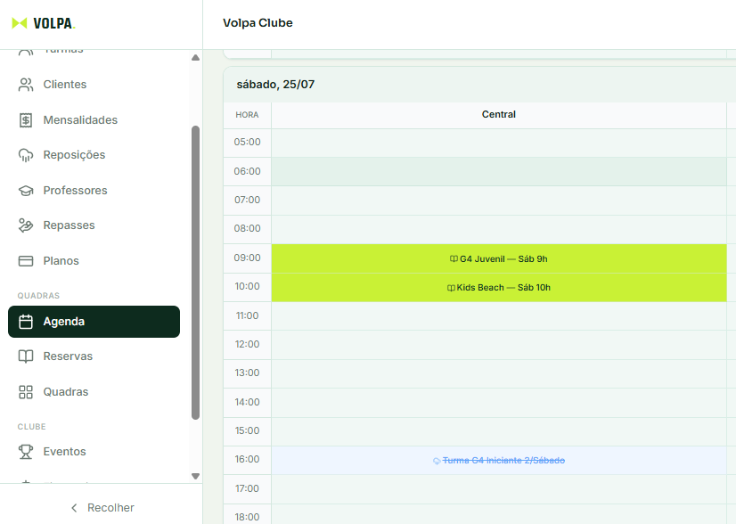The height and width of the screenshot is (524, 736).
Task: Open the Kids Beach Sáb 10h booking
Action: pos(499,287)
